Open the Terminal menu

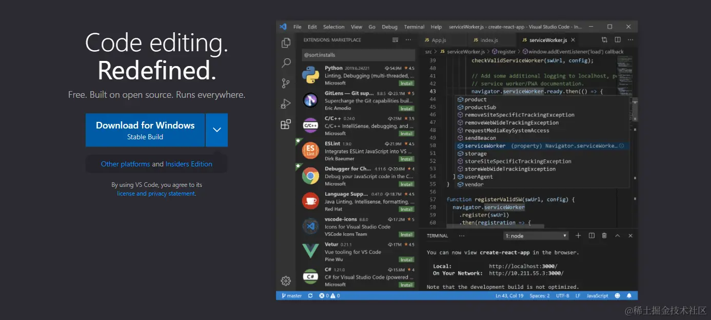pos(414,27)
